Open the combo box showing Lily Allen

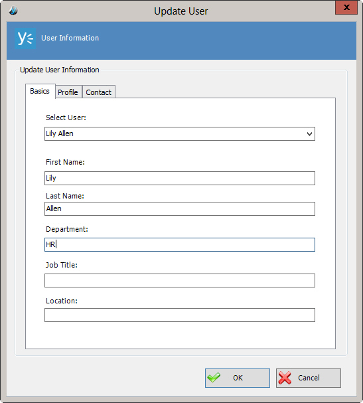[180, 133]
